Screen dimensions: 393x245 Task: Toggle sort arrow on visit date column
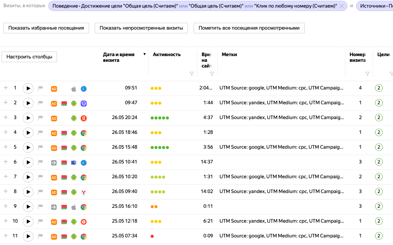pos(145,54)
